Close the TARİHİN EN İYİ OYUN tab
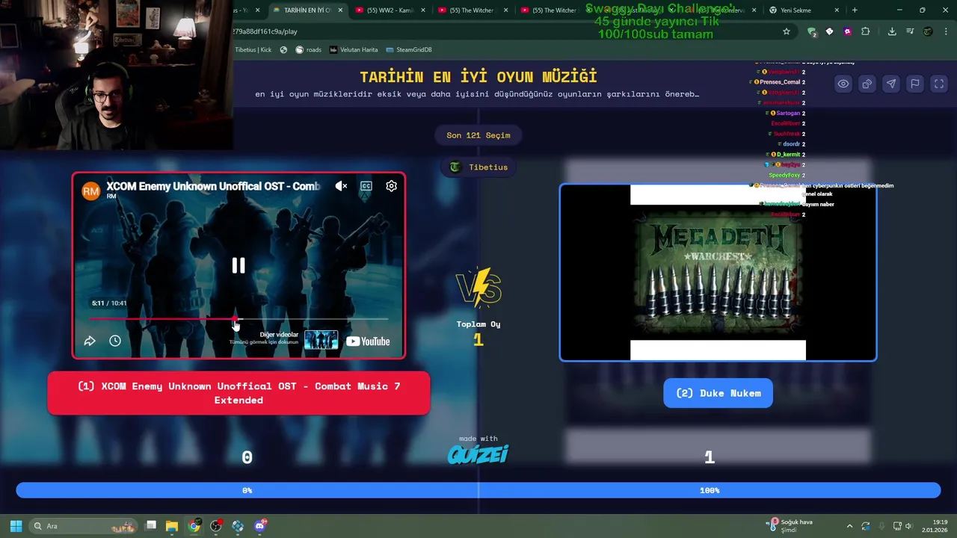The height and width of the screenshot is (538, 957). point(341,10)
